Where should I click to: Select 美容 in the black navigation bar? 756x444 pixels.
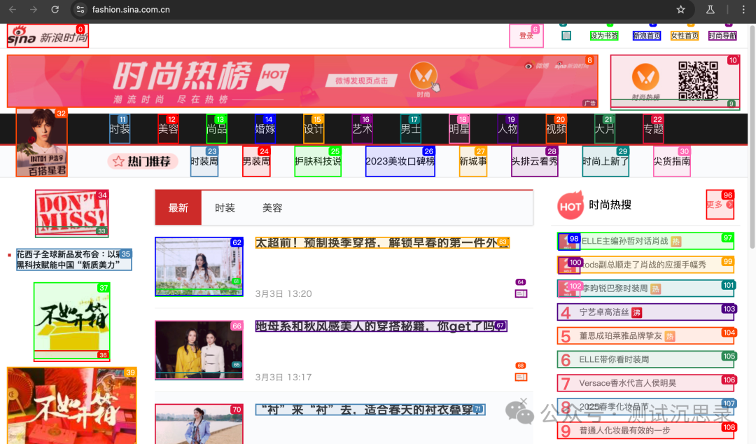pyautogui.click(x=168, y=129)
